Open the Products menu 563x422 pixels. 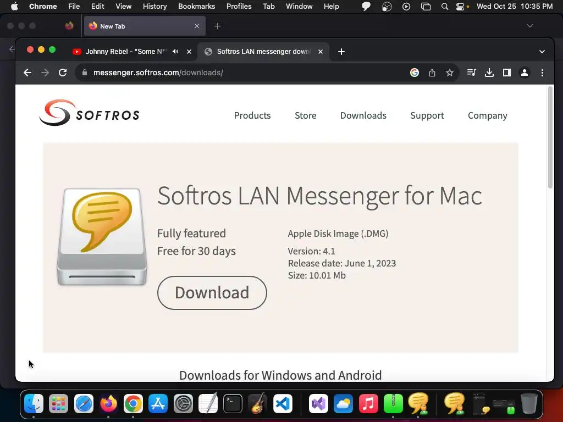click(x=252, y=115)
